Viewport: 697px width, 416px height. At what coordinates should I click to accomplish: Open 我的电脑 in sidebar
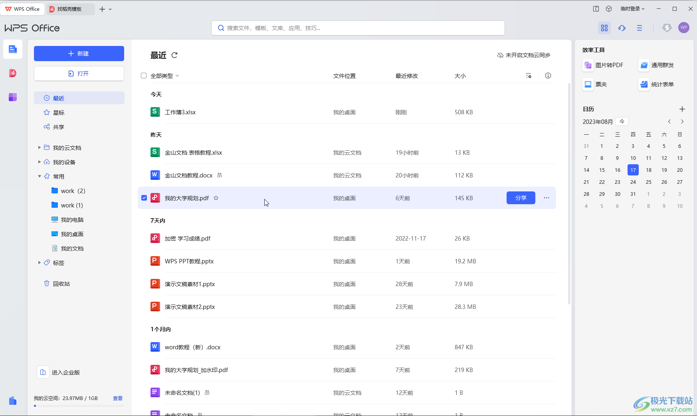[x=67, y=219]
